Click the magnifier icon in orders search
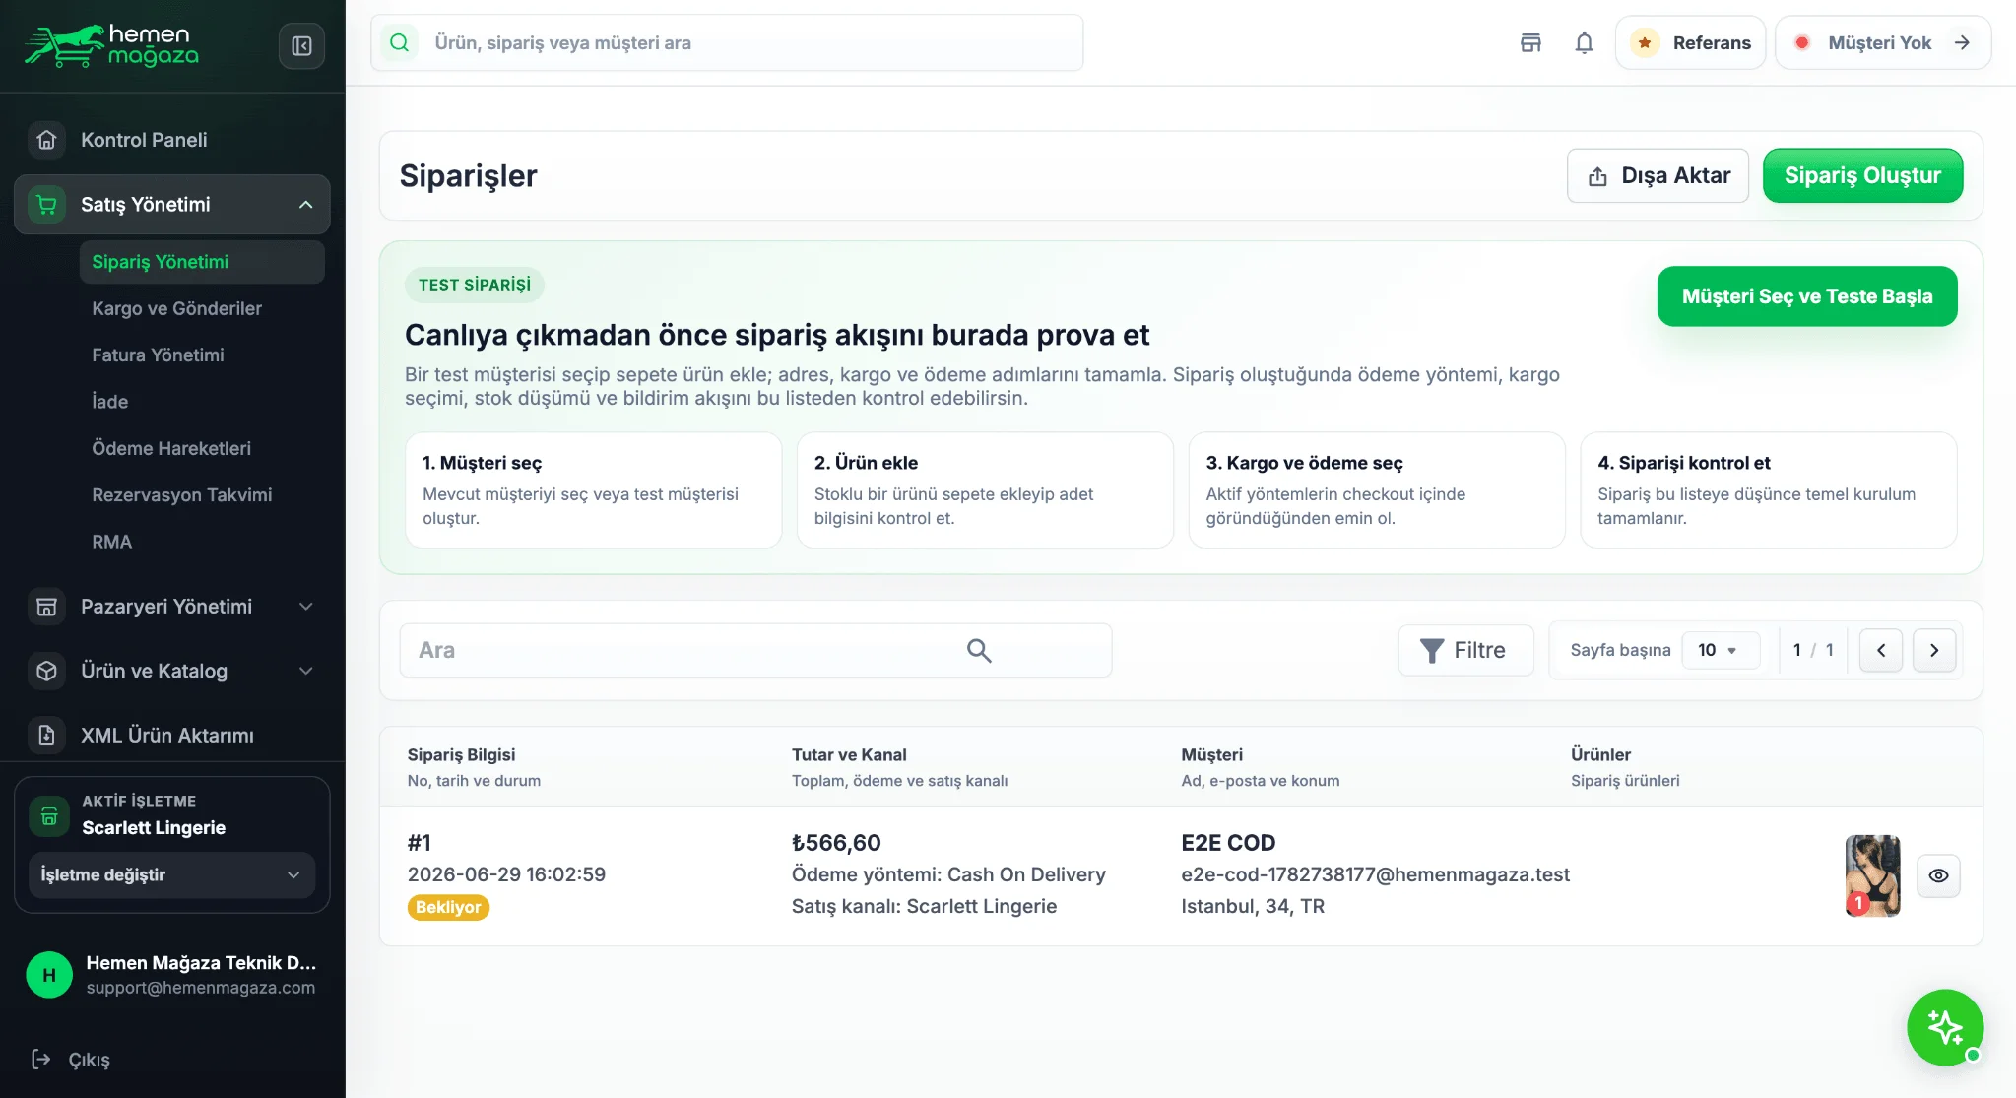2016x1098 pixels. [979, 650]
